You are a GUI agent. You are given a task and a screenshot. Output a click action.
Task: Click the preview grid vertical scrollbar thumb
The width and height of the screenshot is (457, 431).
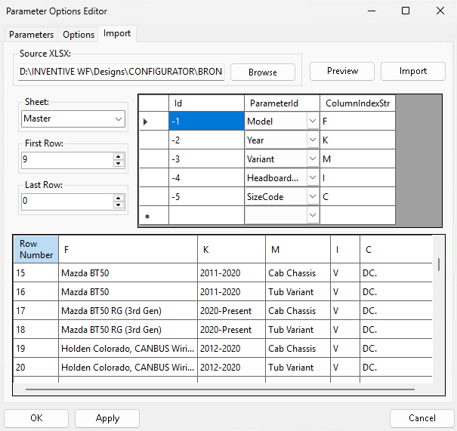tap(439, 265)
